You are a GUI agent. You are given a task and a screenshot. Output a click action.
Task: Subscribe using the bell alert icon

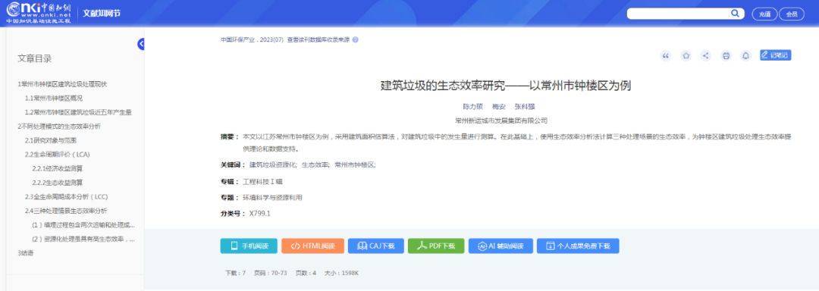746,56
